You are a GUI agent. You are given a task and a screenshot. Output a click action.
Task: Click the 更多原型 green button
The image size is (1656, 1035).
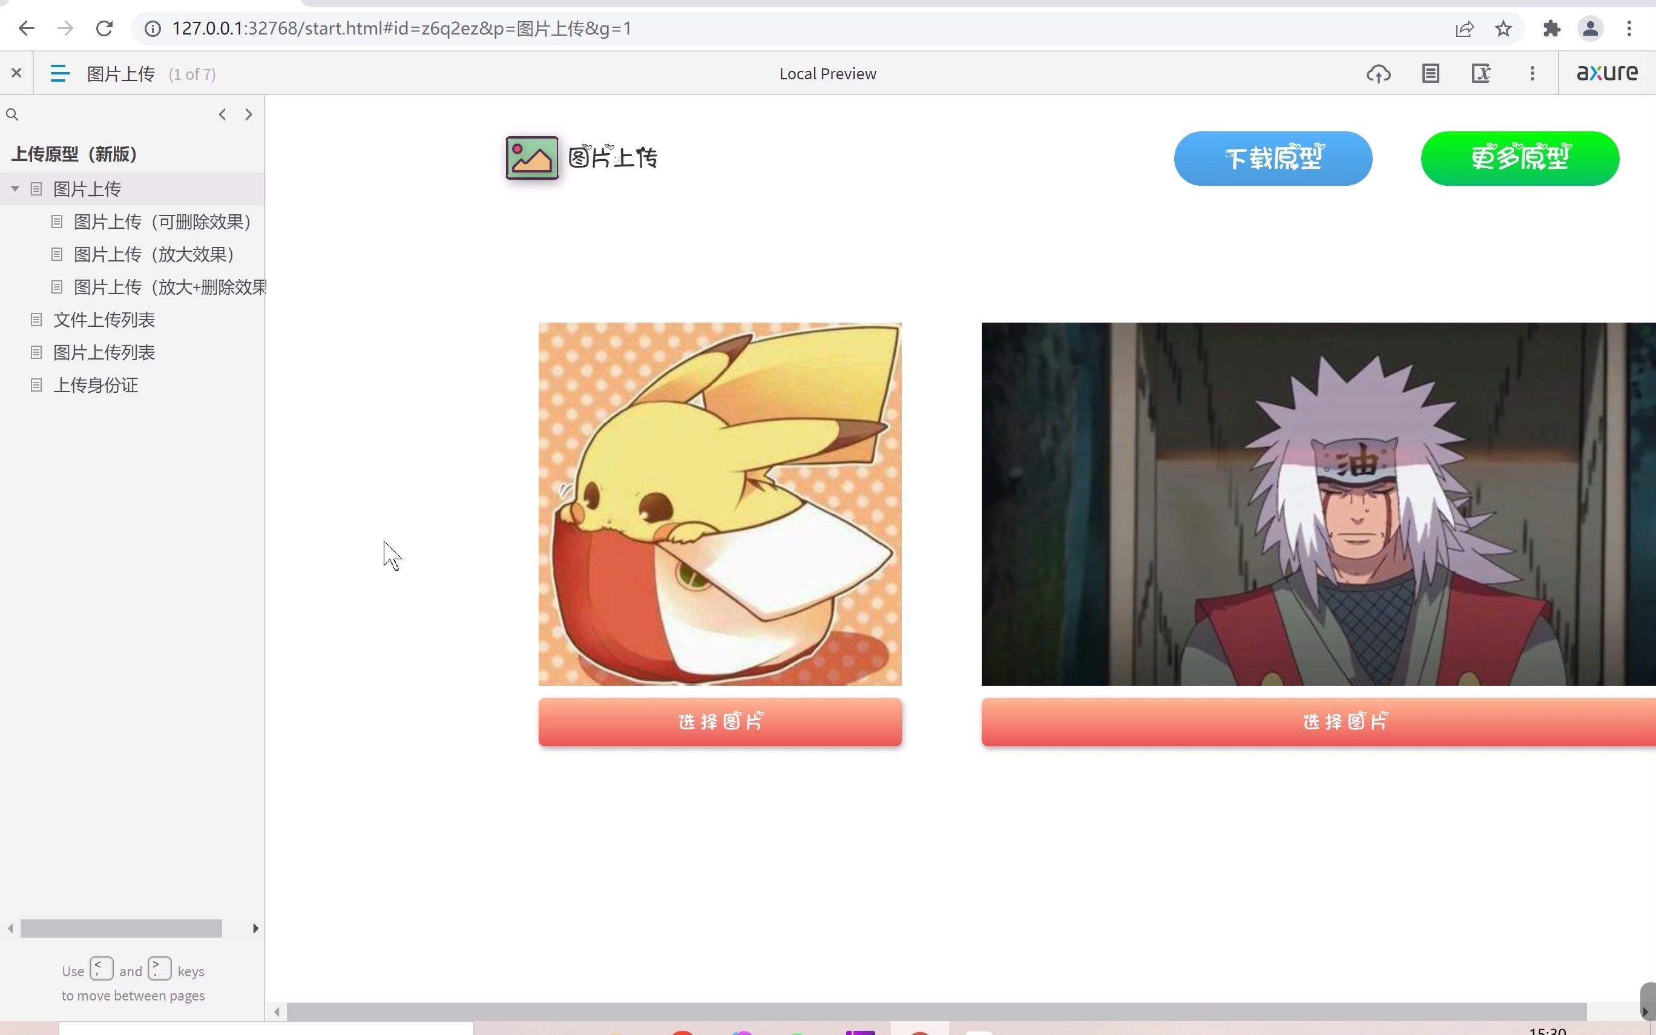[1520, 158]
